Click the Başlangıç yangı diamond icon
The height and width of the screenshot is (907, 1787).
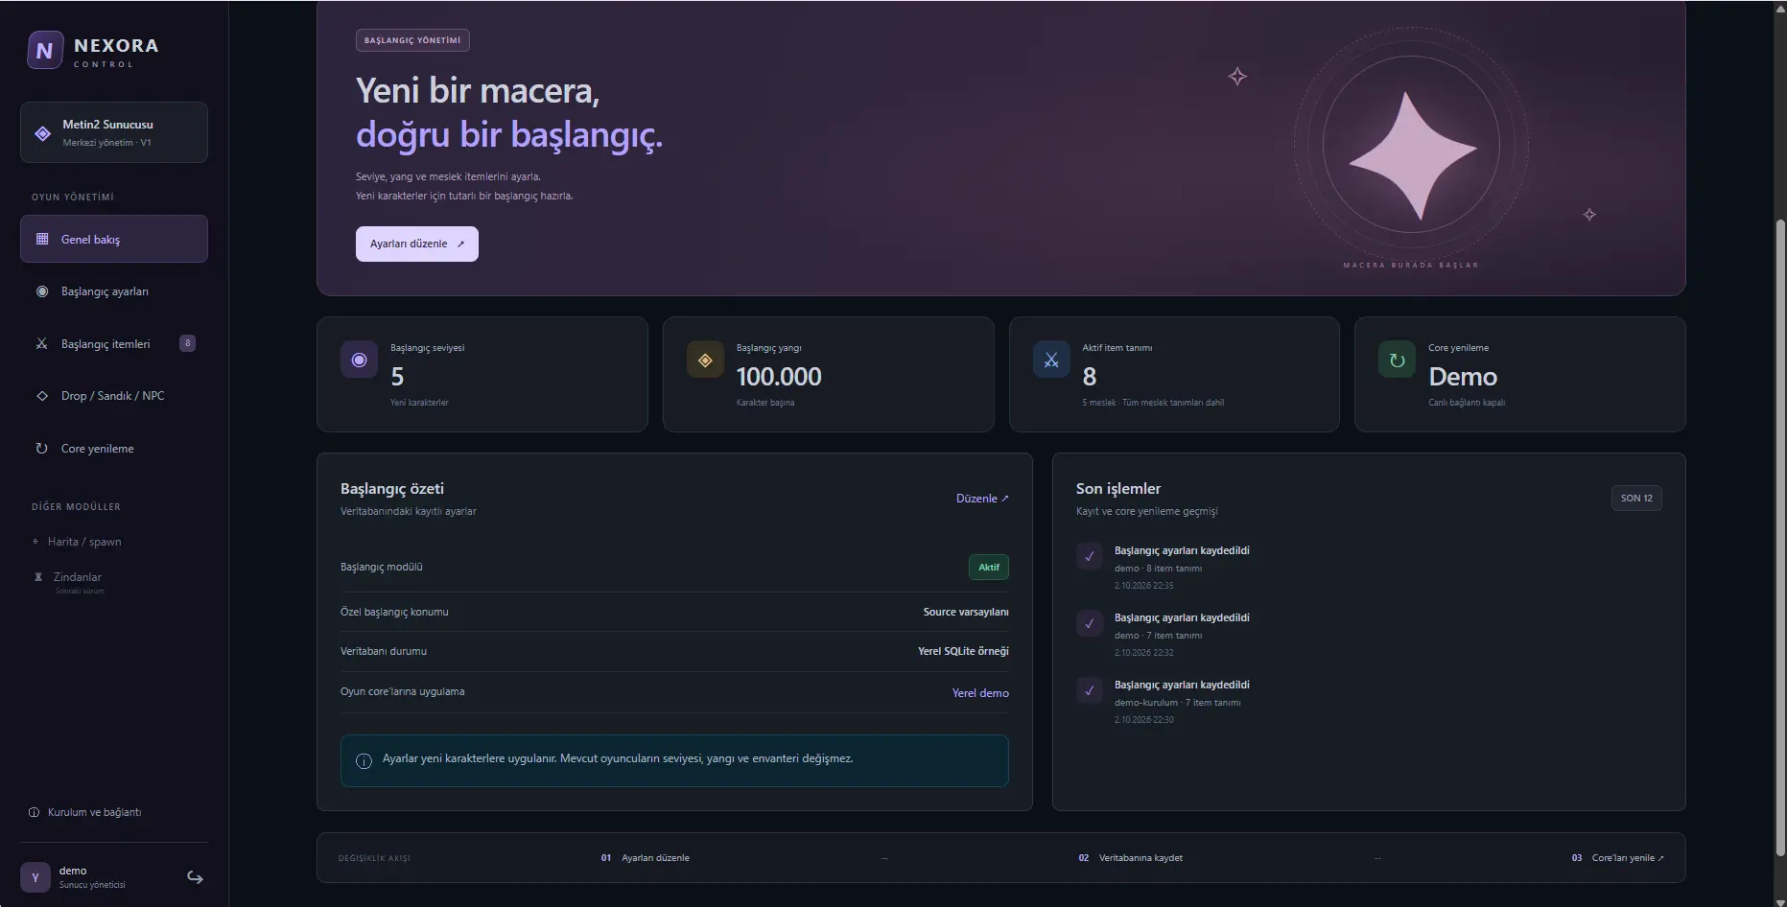point(705,360)
